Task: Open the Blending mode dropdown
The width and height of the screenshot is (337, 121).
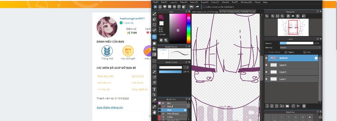Action: (x=300, y=48)
